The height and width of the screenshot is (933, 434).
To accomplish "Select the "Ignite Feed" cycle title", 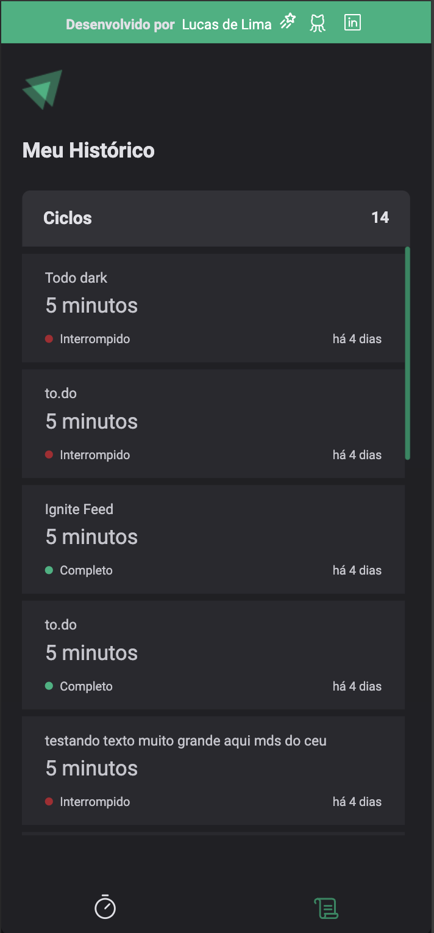I will [x=79, y=509].
